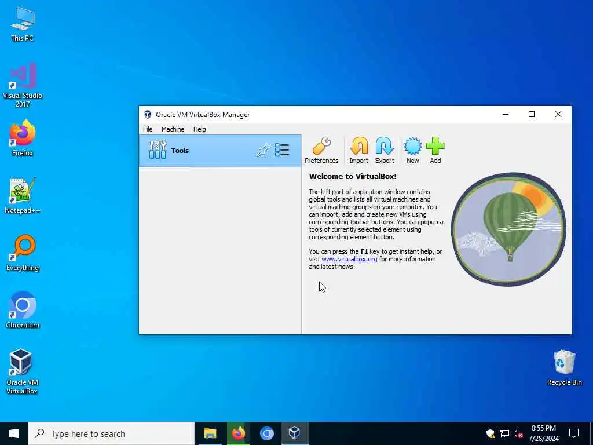The height and width of the screenshot is (445, 593).
Task: Follow the www.virtualbox.org link
Action: (x=349, y=259)
